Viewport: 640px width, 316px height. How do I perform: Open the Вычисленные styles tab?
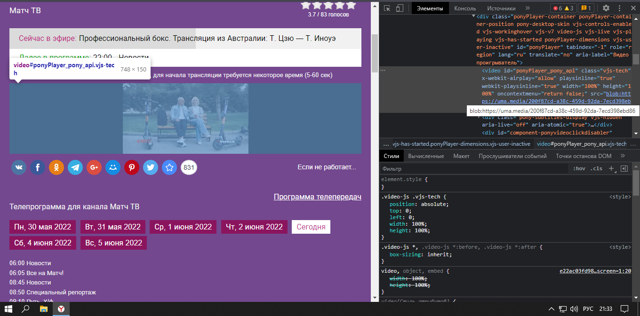tap(426, 156)
